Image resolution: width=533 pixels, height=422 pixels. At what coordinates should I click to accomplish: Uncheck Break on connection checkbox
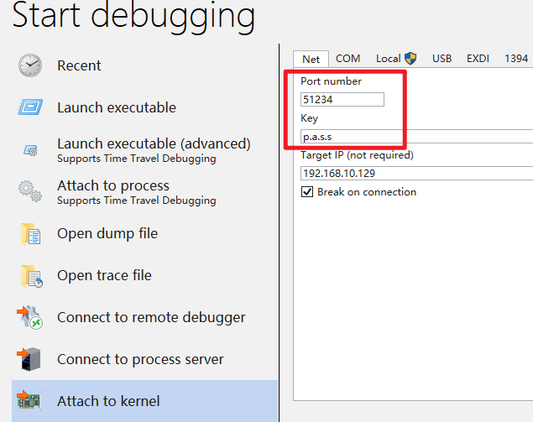307,192
